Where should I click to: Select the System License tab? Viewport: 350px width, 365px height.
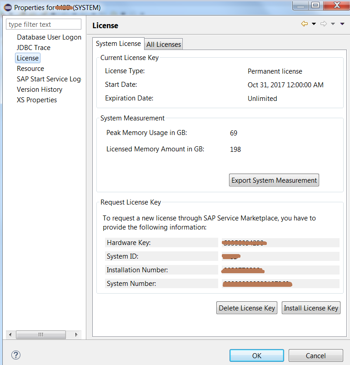[118, 44]
